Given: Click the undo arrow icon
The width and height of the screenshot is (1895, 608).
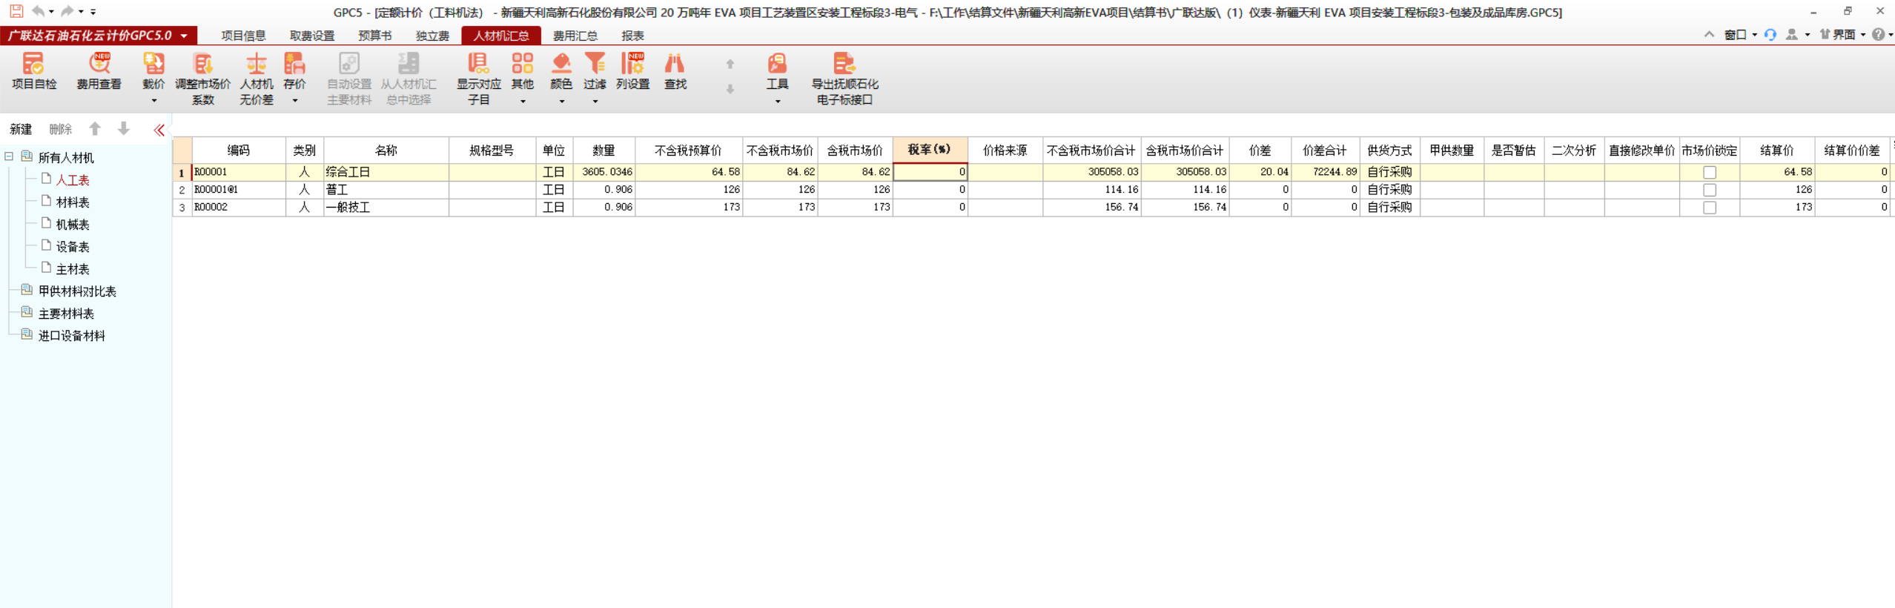Looking at the screenshot, I should pos(38,11).
